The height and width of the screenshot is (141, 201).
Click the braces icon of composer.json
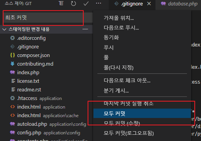(x=13, y=55)
